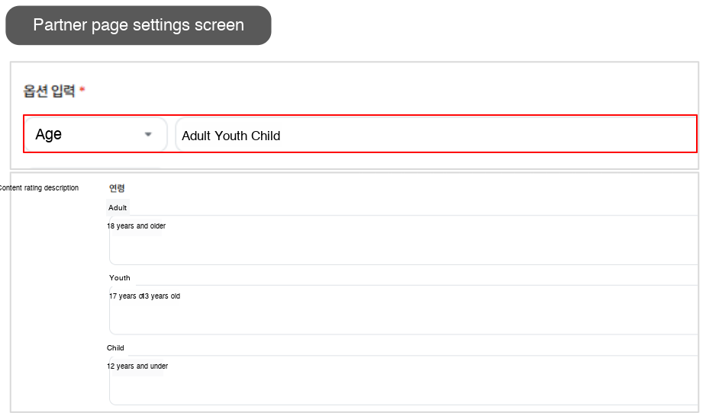Click into the Youth description text box

pyautogui.click(x=404, y=310)
